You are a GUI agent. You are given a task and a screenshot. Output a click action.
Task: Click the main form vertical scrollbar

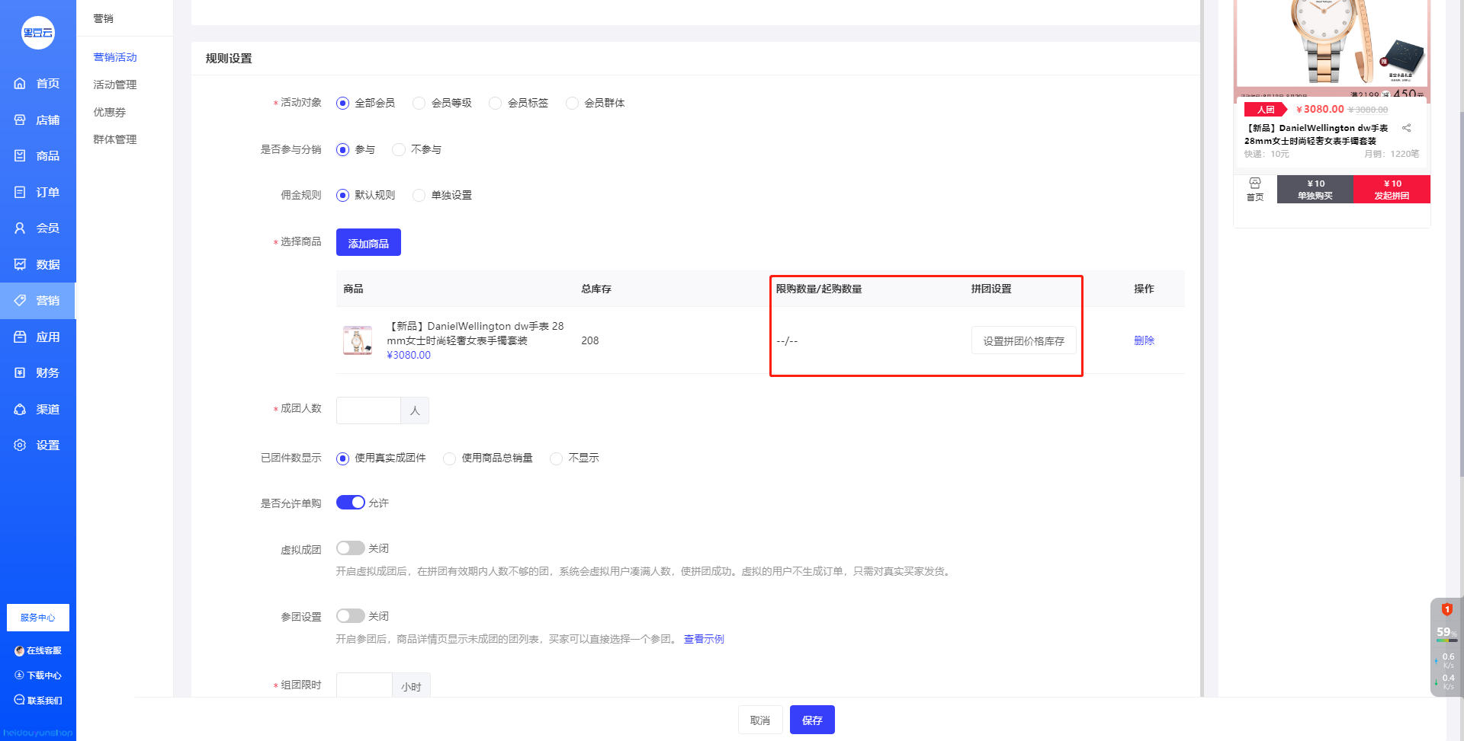(1202, 348)
